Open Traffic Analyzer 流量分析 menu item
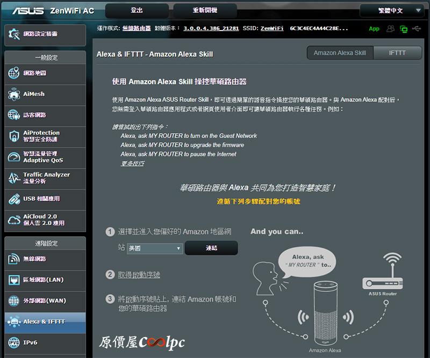430x358 pixels. click(x=45, y=178)
